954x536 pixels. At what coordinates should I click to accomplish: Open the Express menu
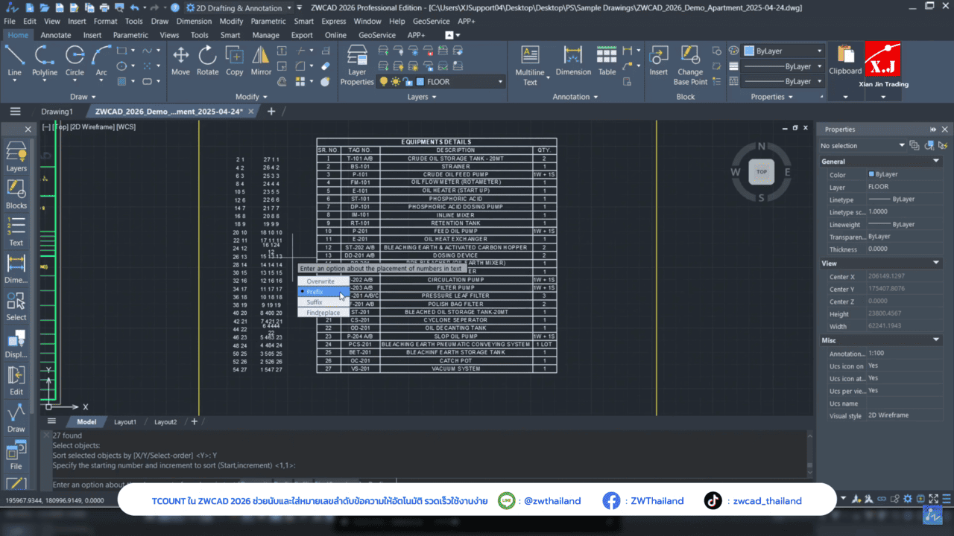pyautogui.click(x=333, y=22)
